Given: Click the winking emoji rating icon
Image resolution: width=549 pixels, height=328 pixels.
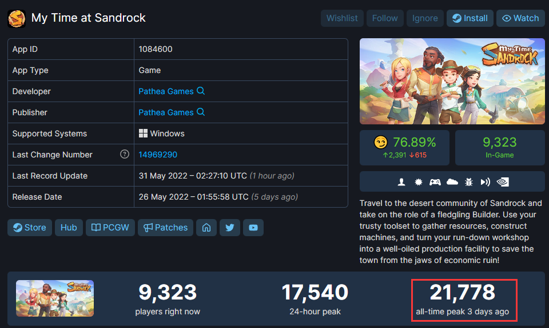Looking at the screenshot, I should click(x=381, y=142).
